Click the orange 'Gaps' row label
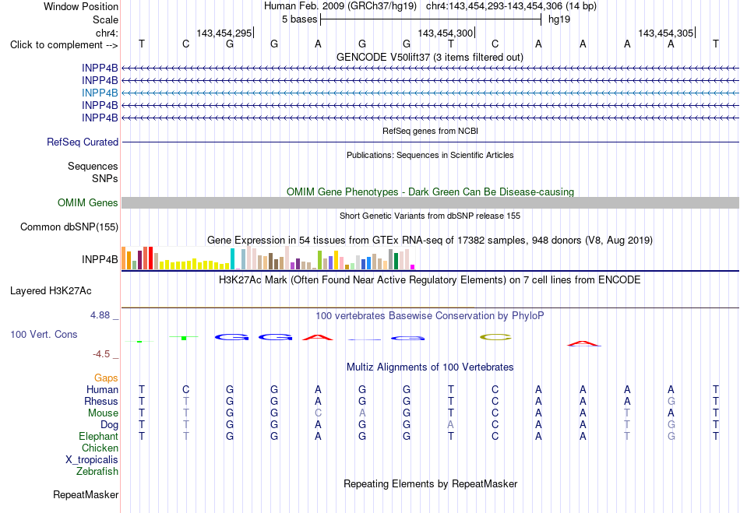The width and height of the screenshot is (740, 513). pyautogui.click(x=106, y=378)
